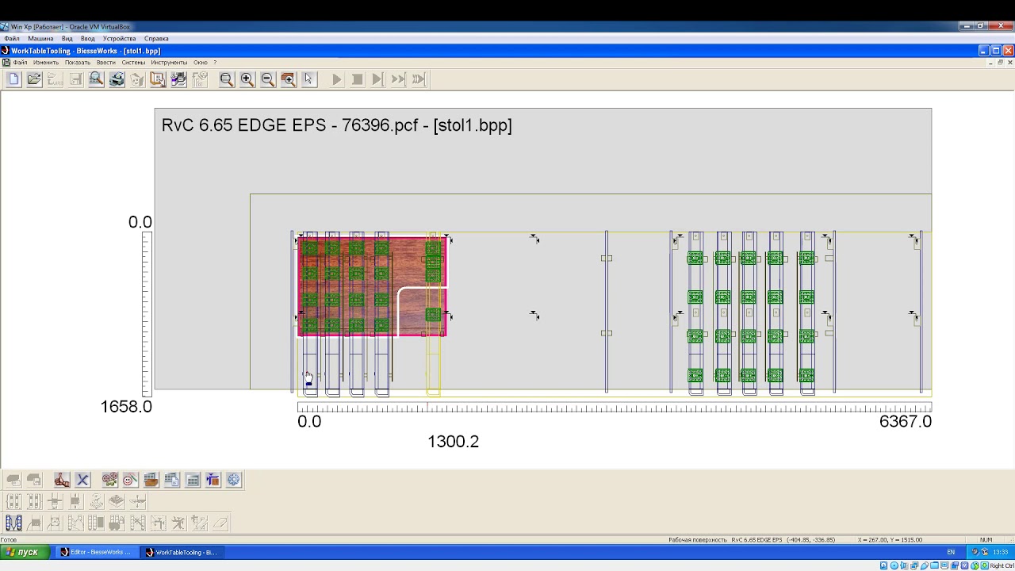Click the 1300.2 dimension label
Viewport: 1015px width, 571px height.
coord(453,442)
